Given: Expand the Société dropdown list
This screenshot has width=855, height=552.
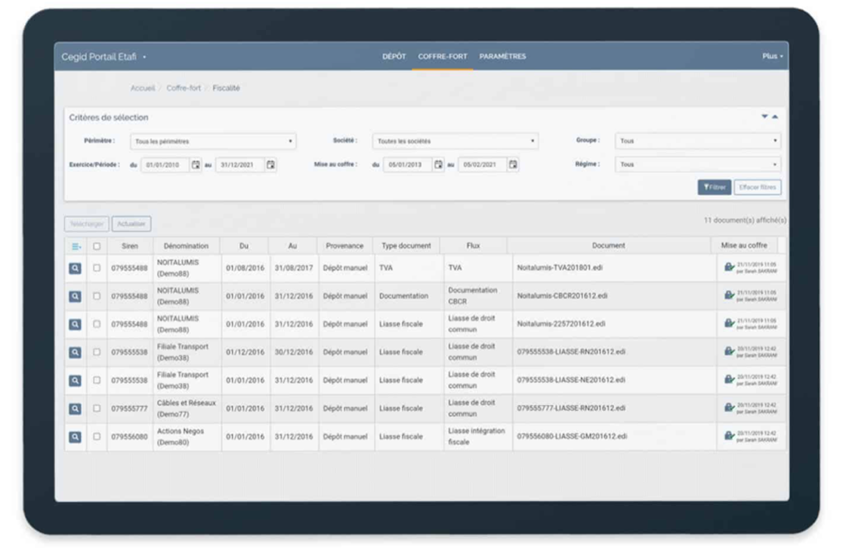Looking at the screenshot, I should (455, 141).
